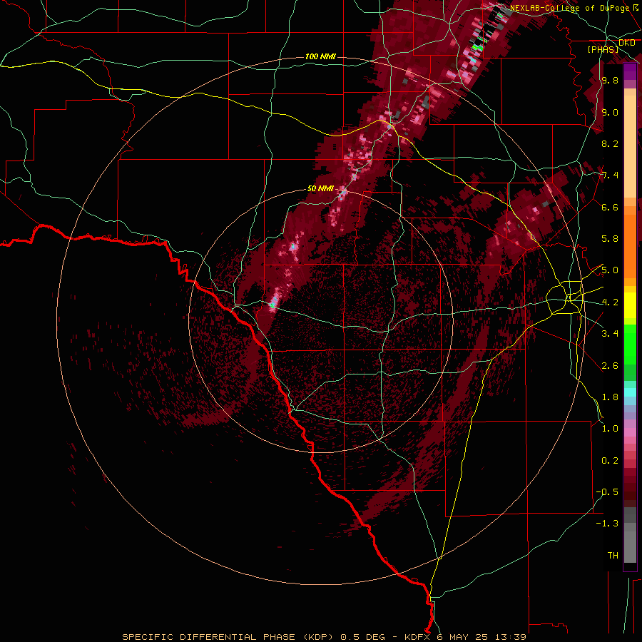The image size is (642, 642).
Task: Click the 4.2 value on color scale
Action: point(610,302)
